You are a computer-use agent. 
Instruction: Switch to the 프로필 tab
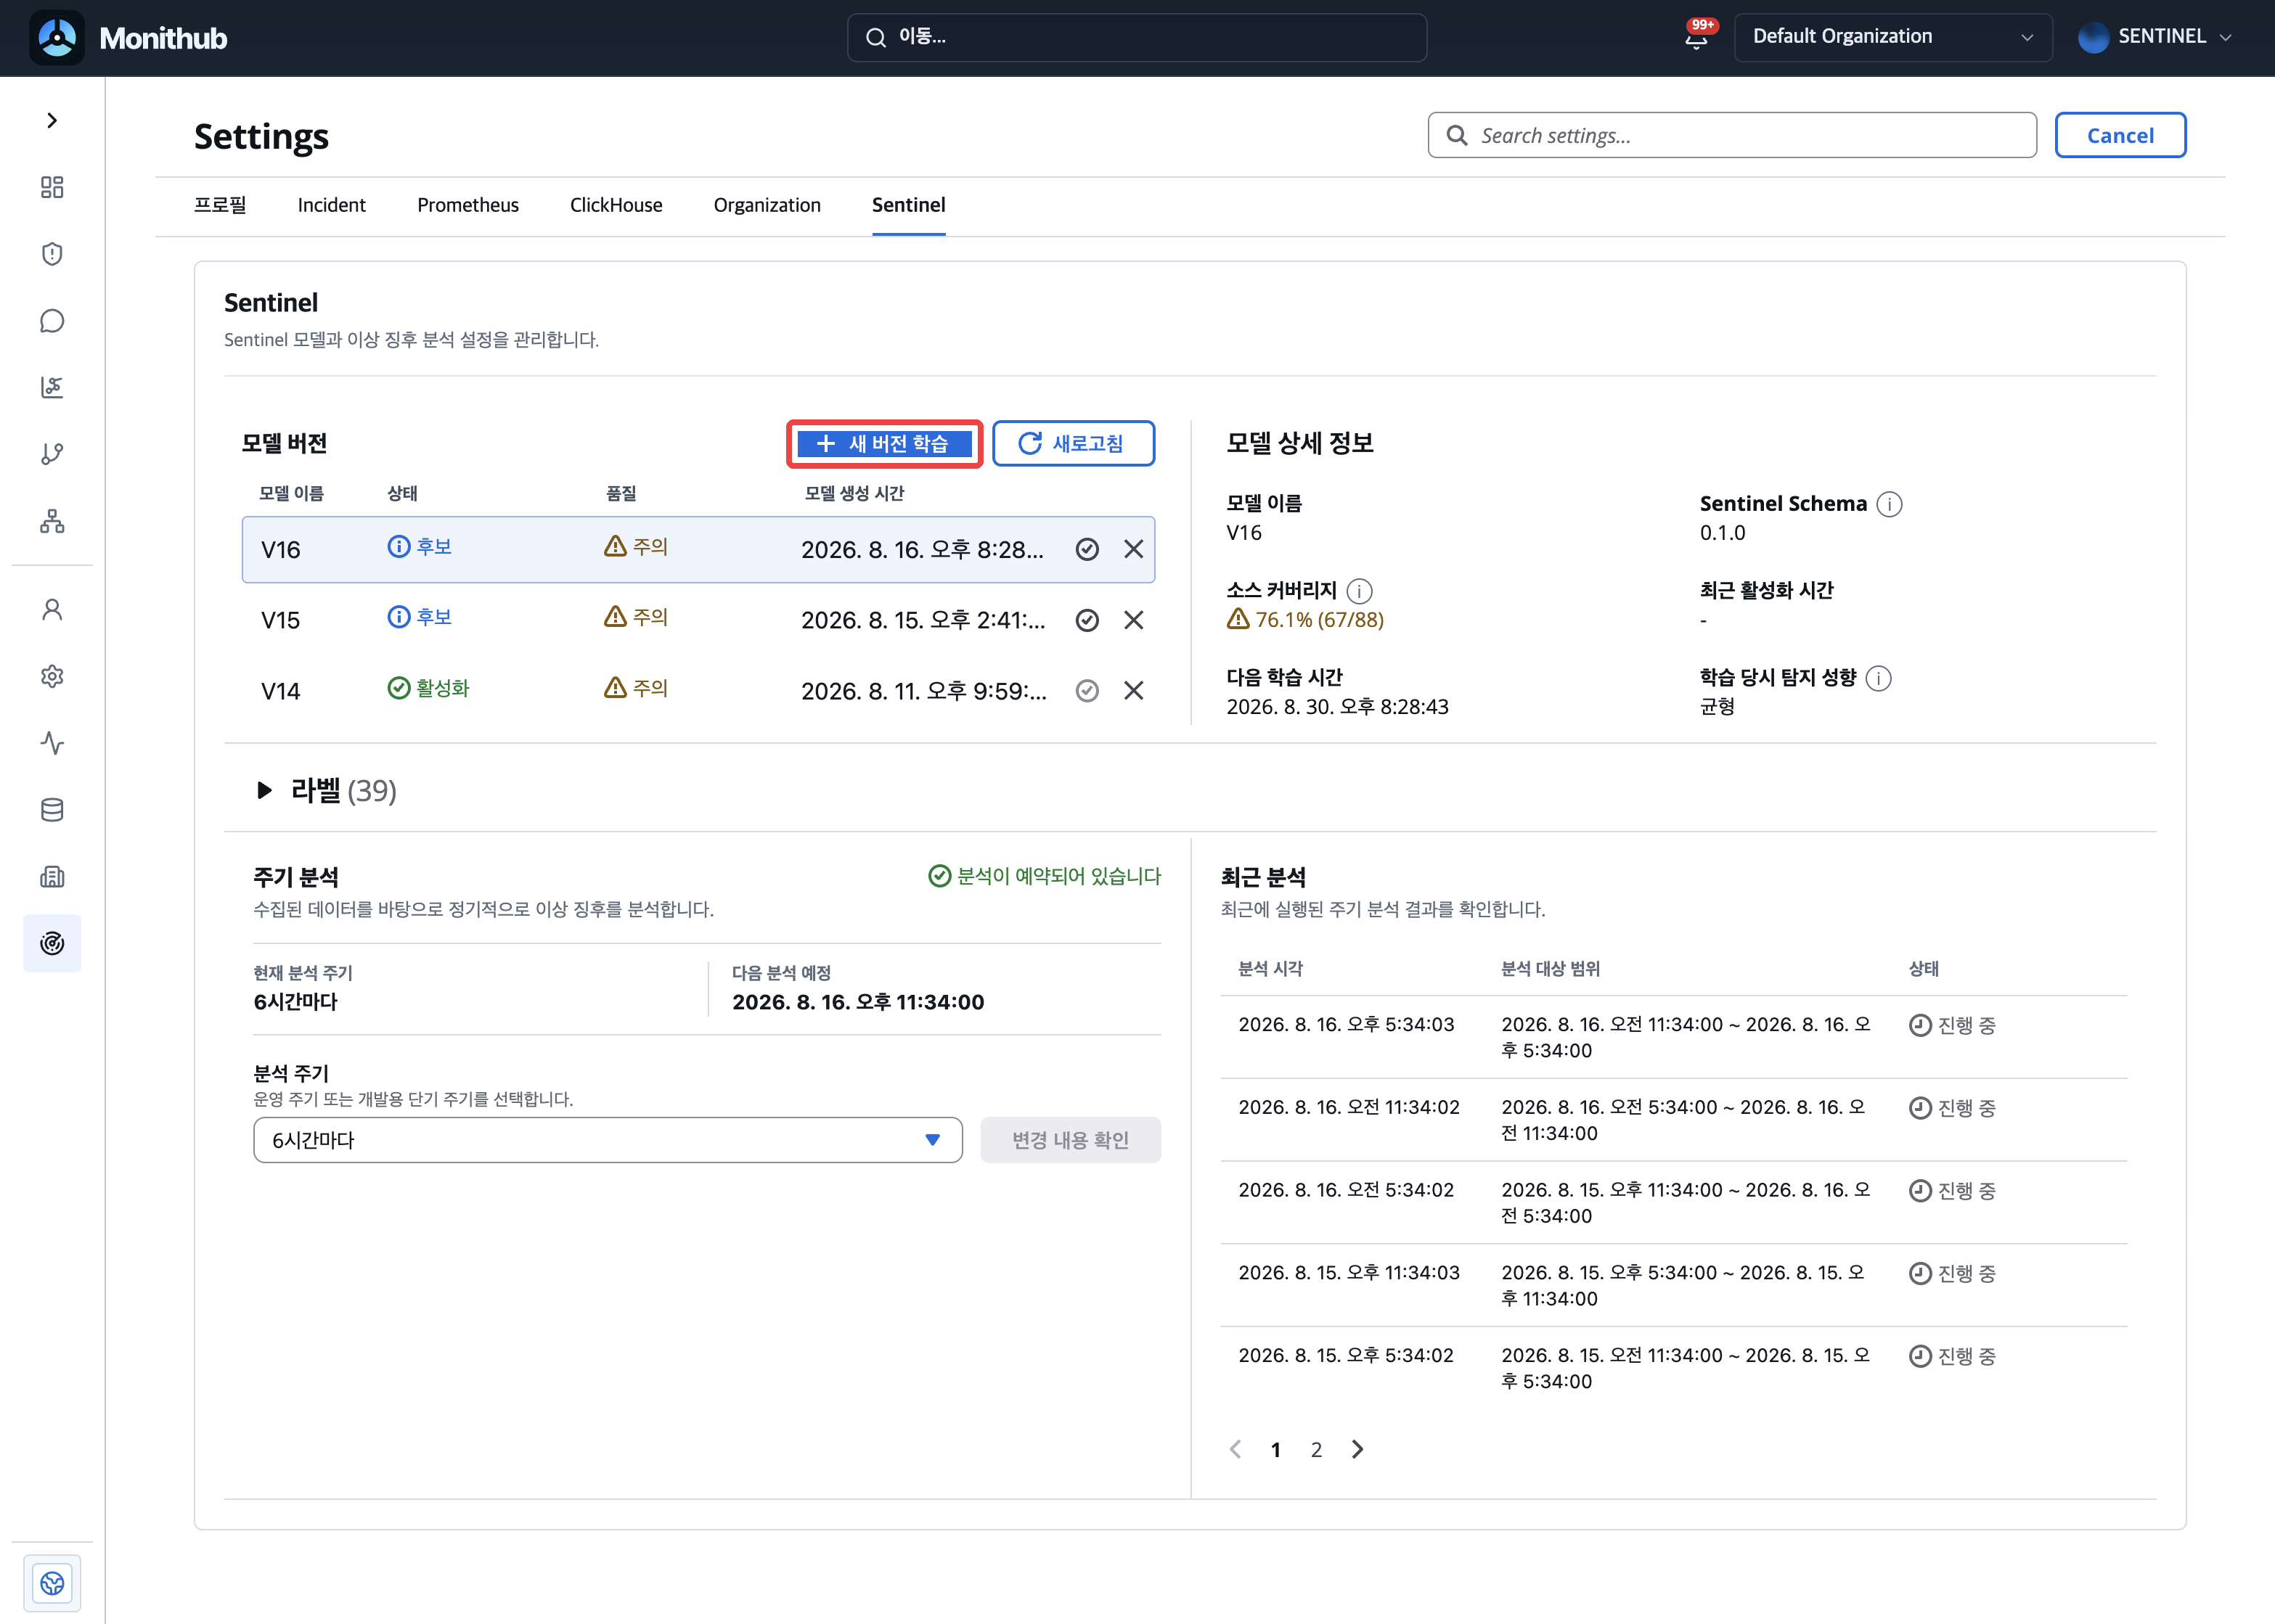(220, 205)
